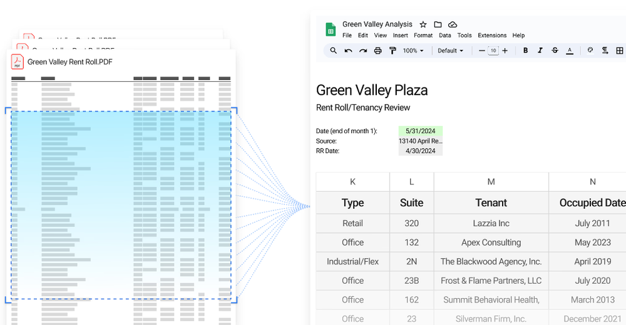The image size is (626, 325).
Task: Increase the font size with plus
Action: (505, 51)
